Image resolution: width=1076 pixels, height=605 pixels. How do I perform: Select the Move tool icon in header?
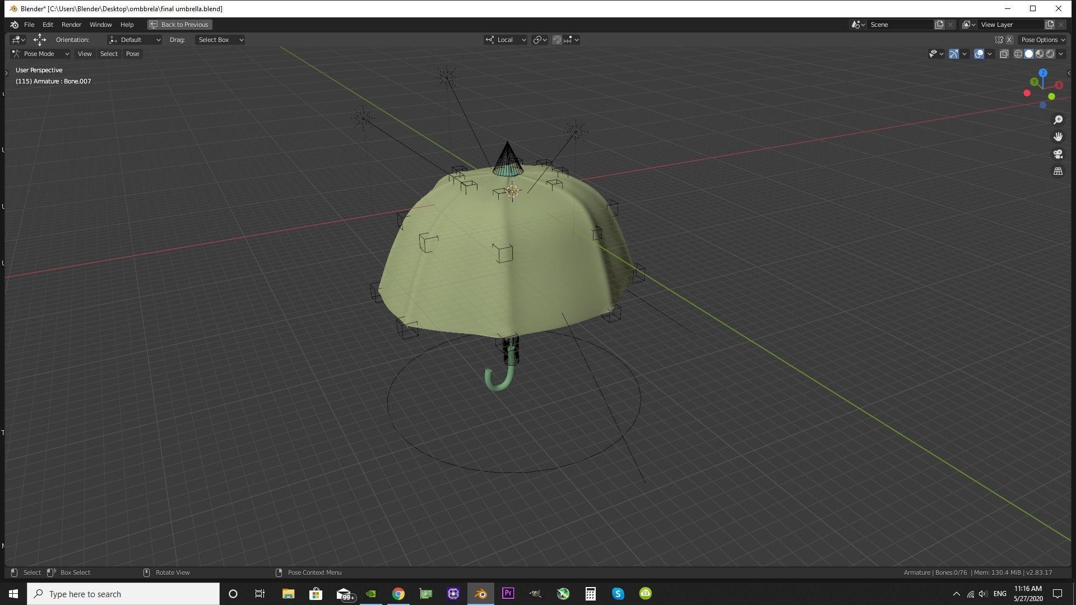point(39,40)
